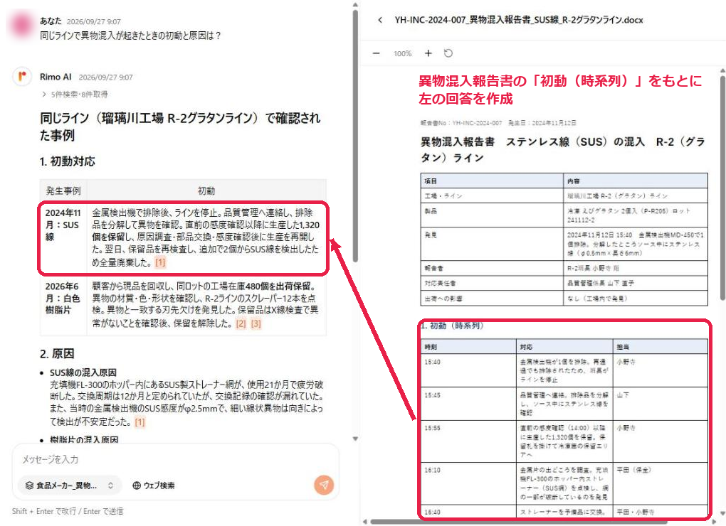Click the 対応責任者 row label in the document
Image resolution: width=726 pixels, height=526 pixels.
pos(492,283)
